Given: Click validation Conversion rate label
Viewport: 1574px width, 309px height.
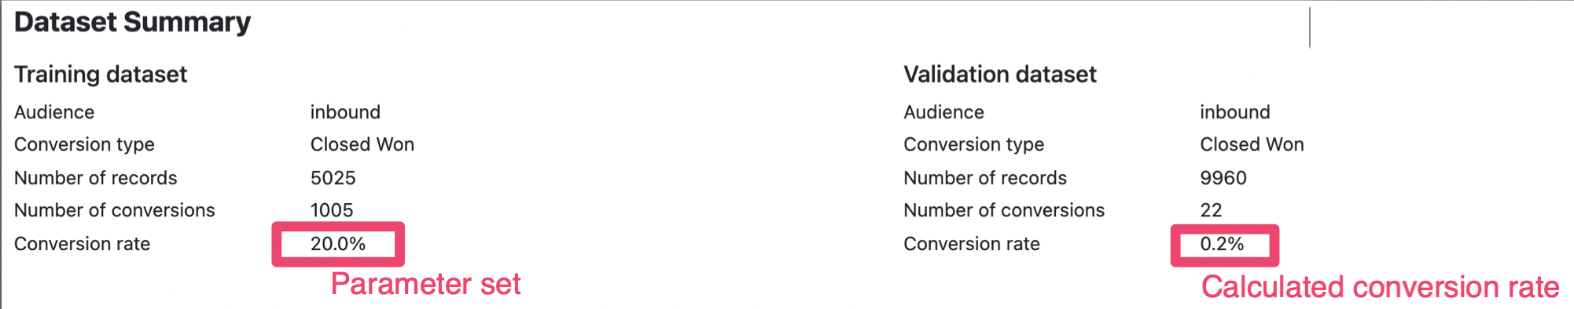Looking at the screenshot, I should click(972, 244).
